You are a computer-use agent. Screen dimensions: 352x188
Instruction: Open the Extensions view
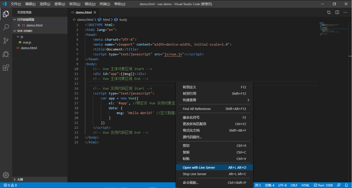[x=6, y=67]
